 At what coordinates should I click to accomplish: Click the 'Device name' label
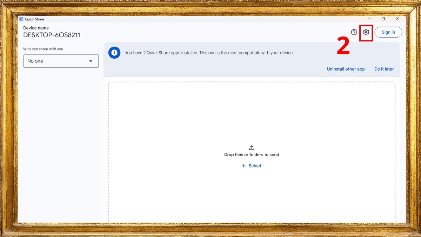point(36,28)
